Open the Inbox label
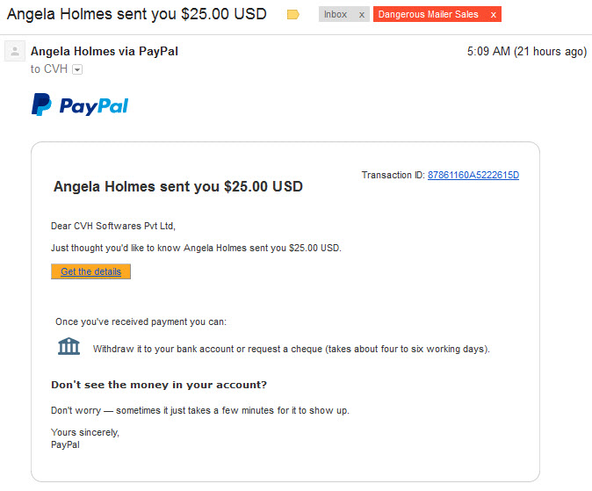 (336, 14)
